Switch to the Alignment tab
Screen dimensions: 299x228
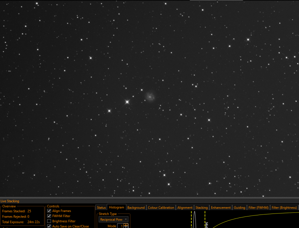pos(185,208)
